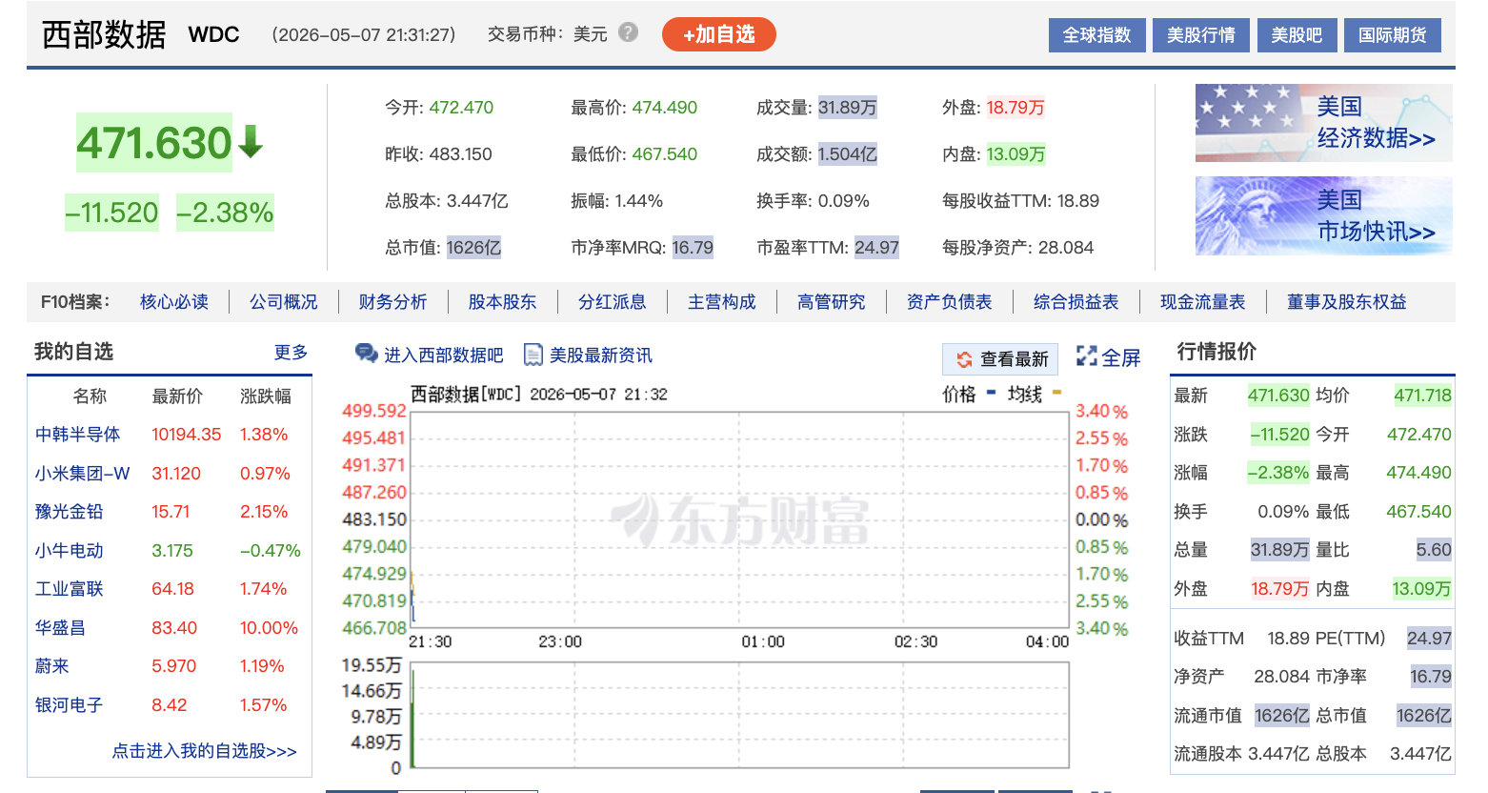
Task: Click the 中韩半导体 price 10194.35
Action: tap(187, 435)
